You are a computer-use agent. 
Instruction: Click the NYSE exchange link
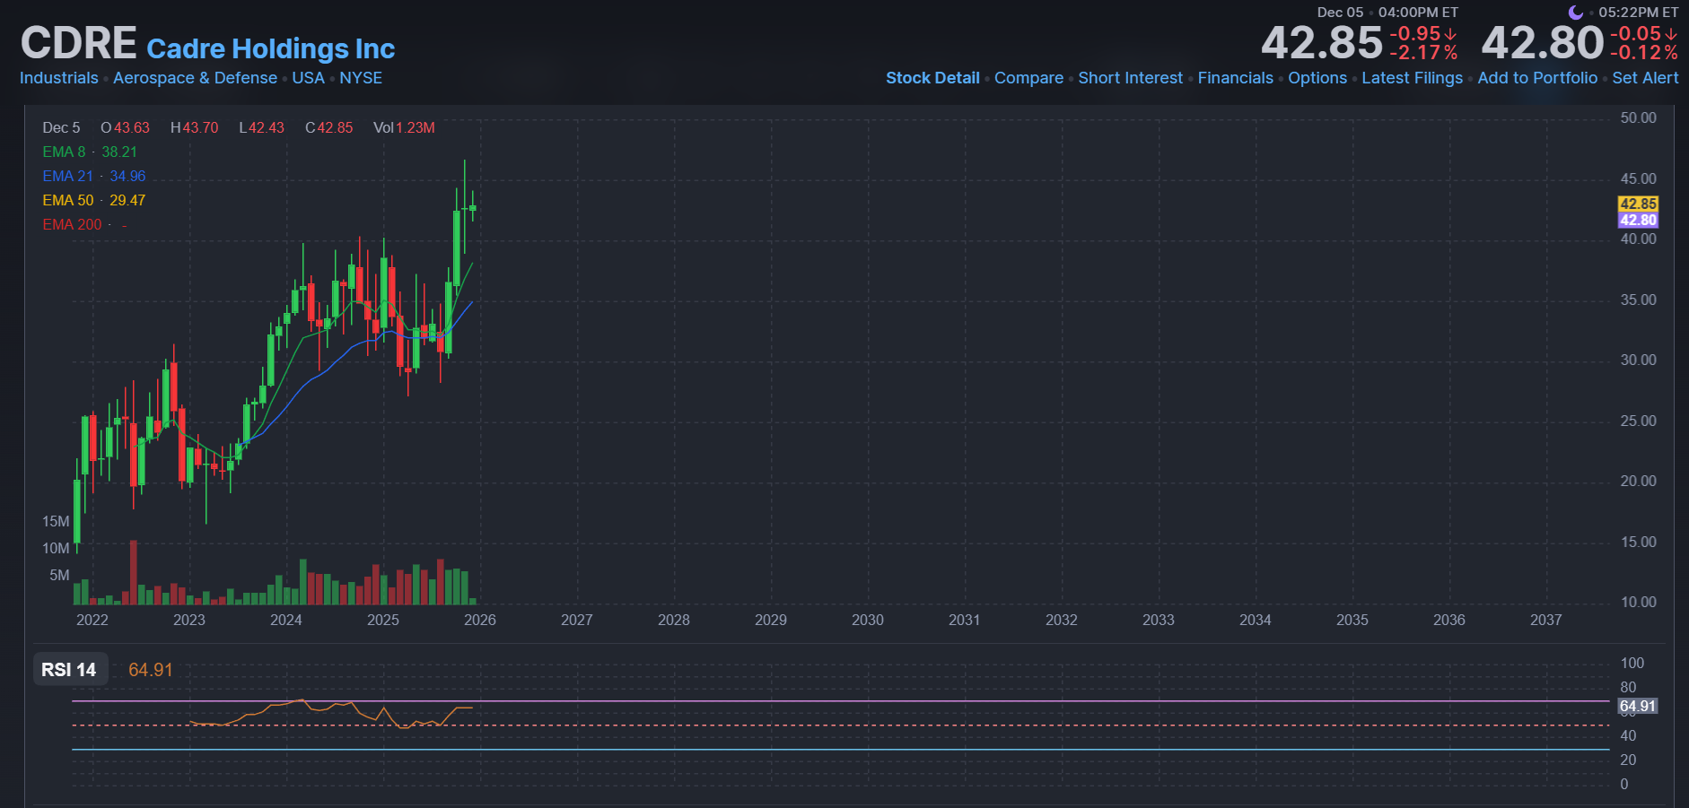[361, 78]
